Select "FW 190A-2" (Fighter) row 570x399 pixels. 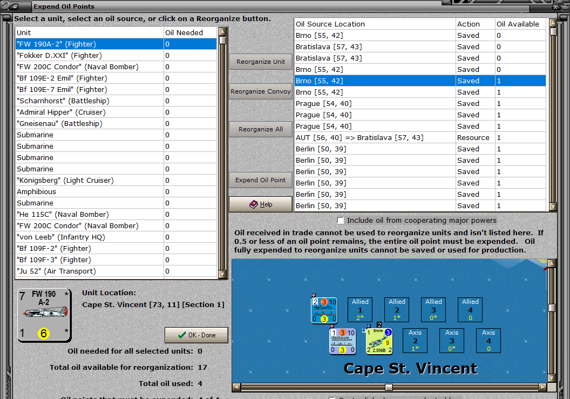(x=116, y=44)
